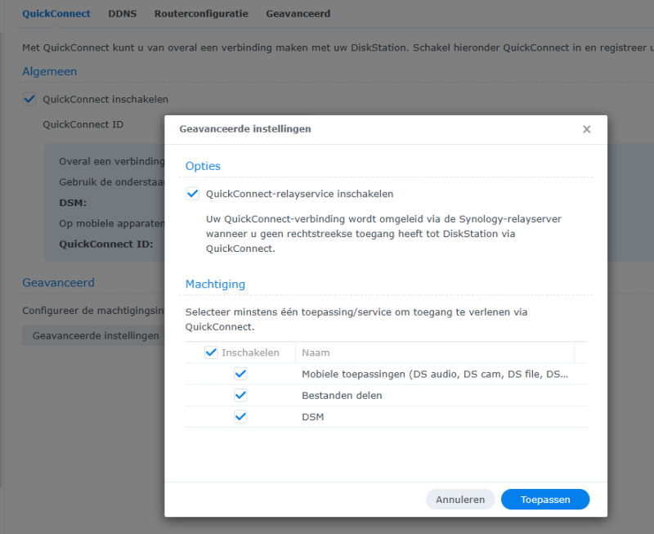Select the Bestanden delen row name
Screen dimensions: 654x534
[342, 395]
